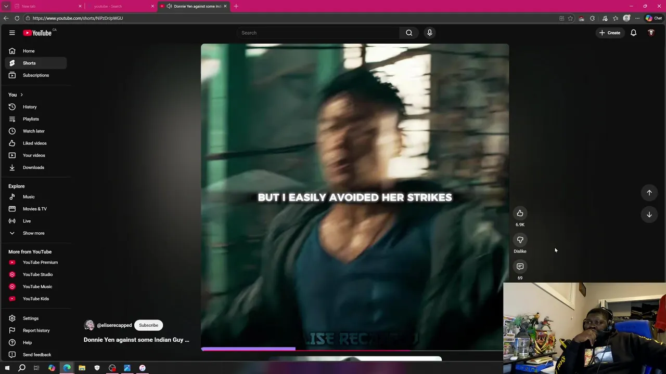666x374 pixels.
Task: Open Your videos
Action: [x=36, y=155]
